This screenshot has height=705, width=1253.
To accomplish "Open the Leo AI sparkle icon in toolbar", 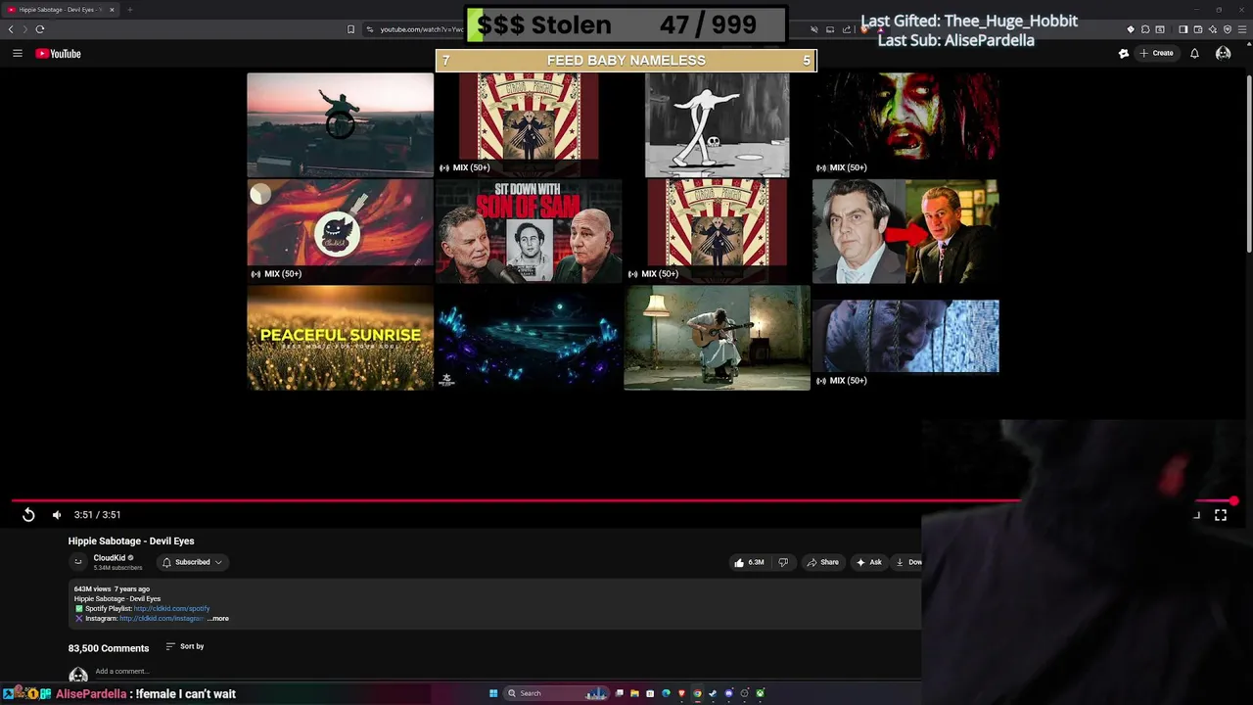I will pos(1212,29).
